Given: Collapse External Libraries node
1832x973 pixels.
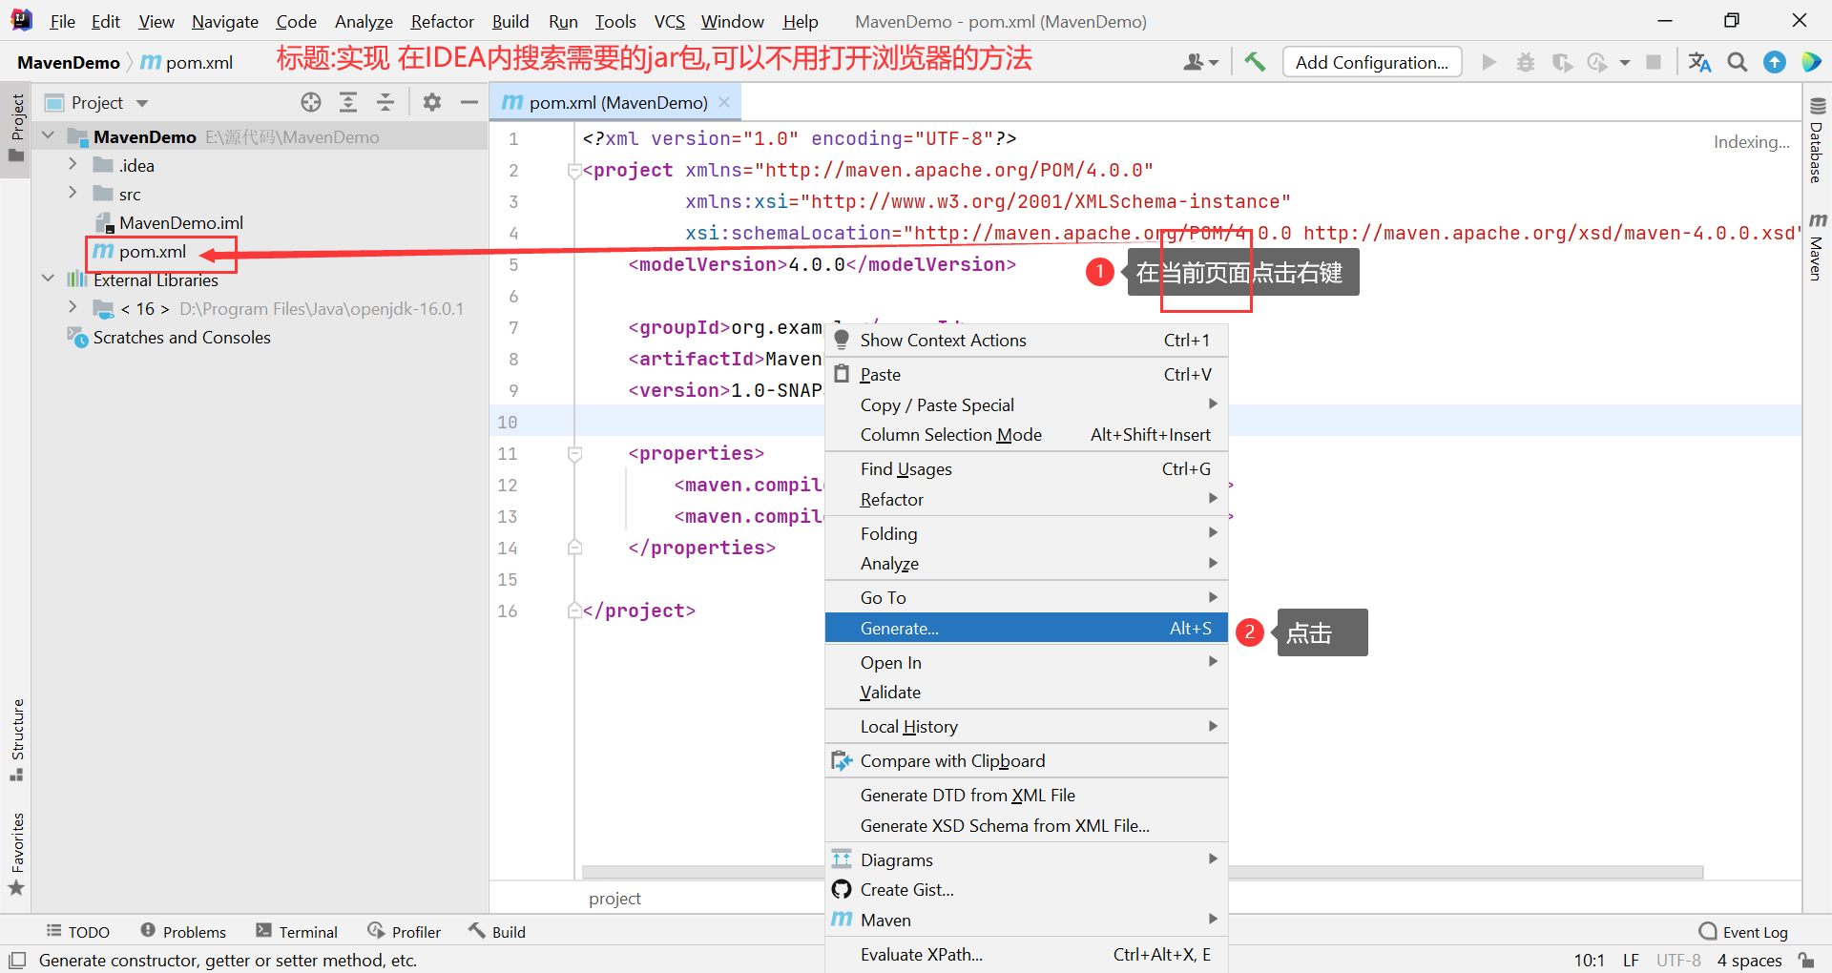Looking at the screenshot, I should (49, 279).
